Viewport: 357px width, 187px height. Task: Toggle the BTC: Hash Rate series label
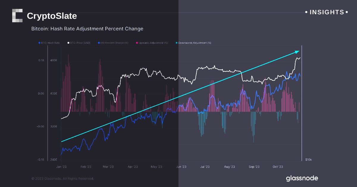pos(51,43)
